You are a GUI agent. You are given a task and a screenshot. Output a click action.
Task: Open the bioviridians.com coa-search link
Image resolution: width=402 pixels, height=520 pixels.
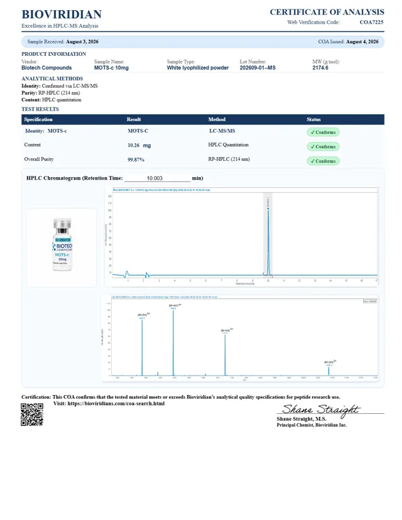point(116,404)
